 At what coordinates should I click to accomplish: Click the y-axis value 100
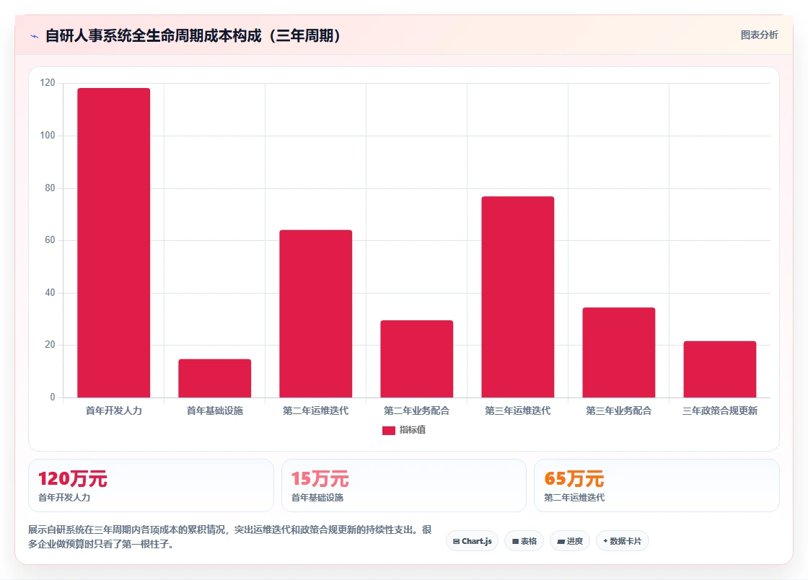click(48, 136)
